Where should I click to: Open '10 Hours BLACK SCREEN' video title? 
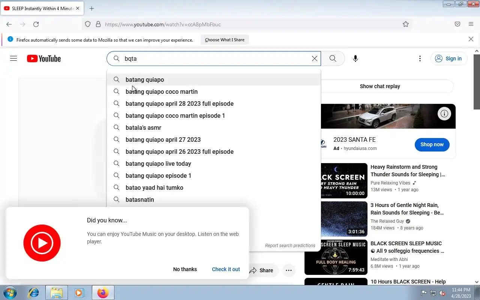coord(408,282)
